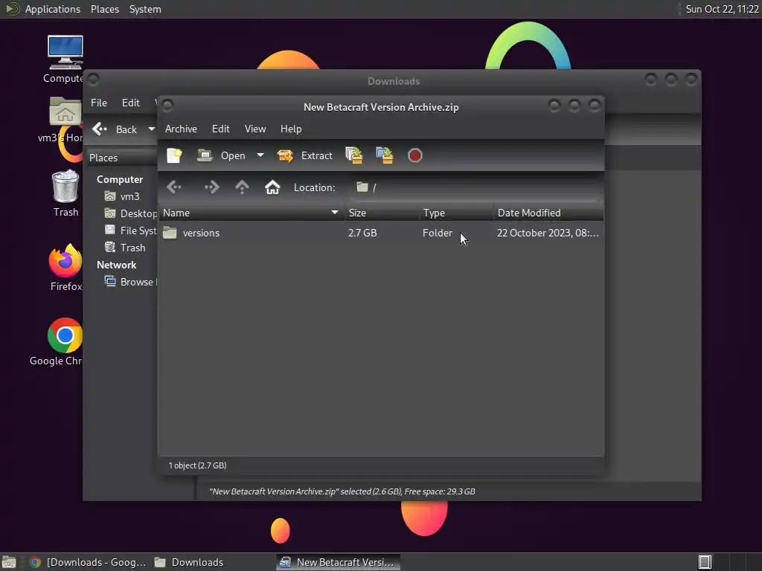Click the clock showing Sun Oct 22
Image resolution: width=762 pixels, height=571 pixels.
[722, 9]
